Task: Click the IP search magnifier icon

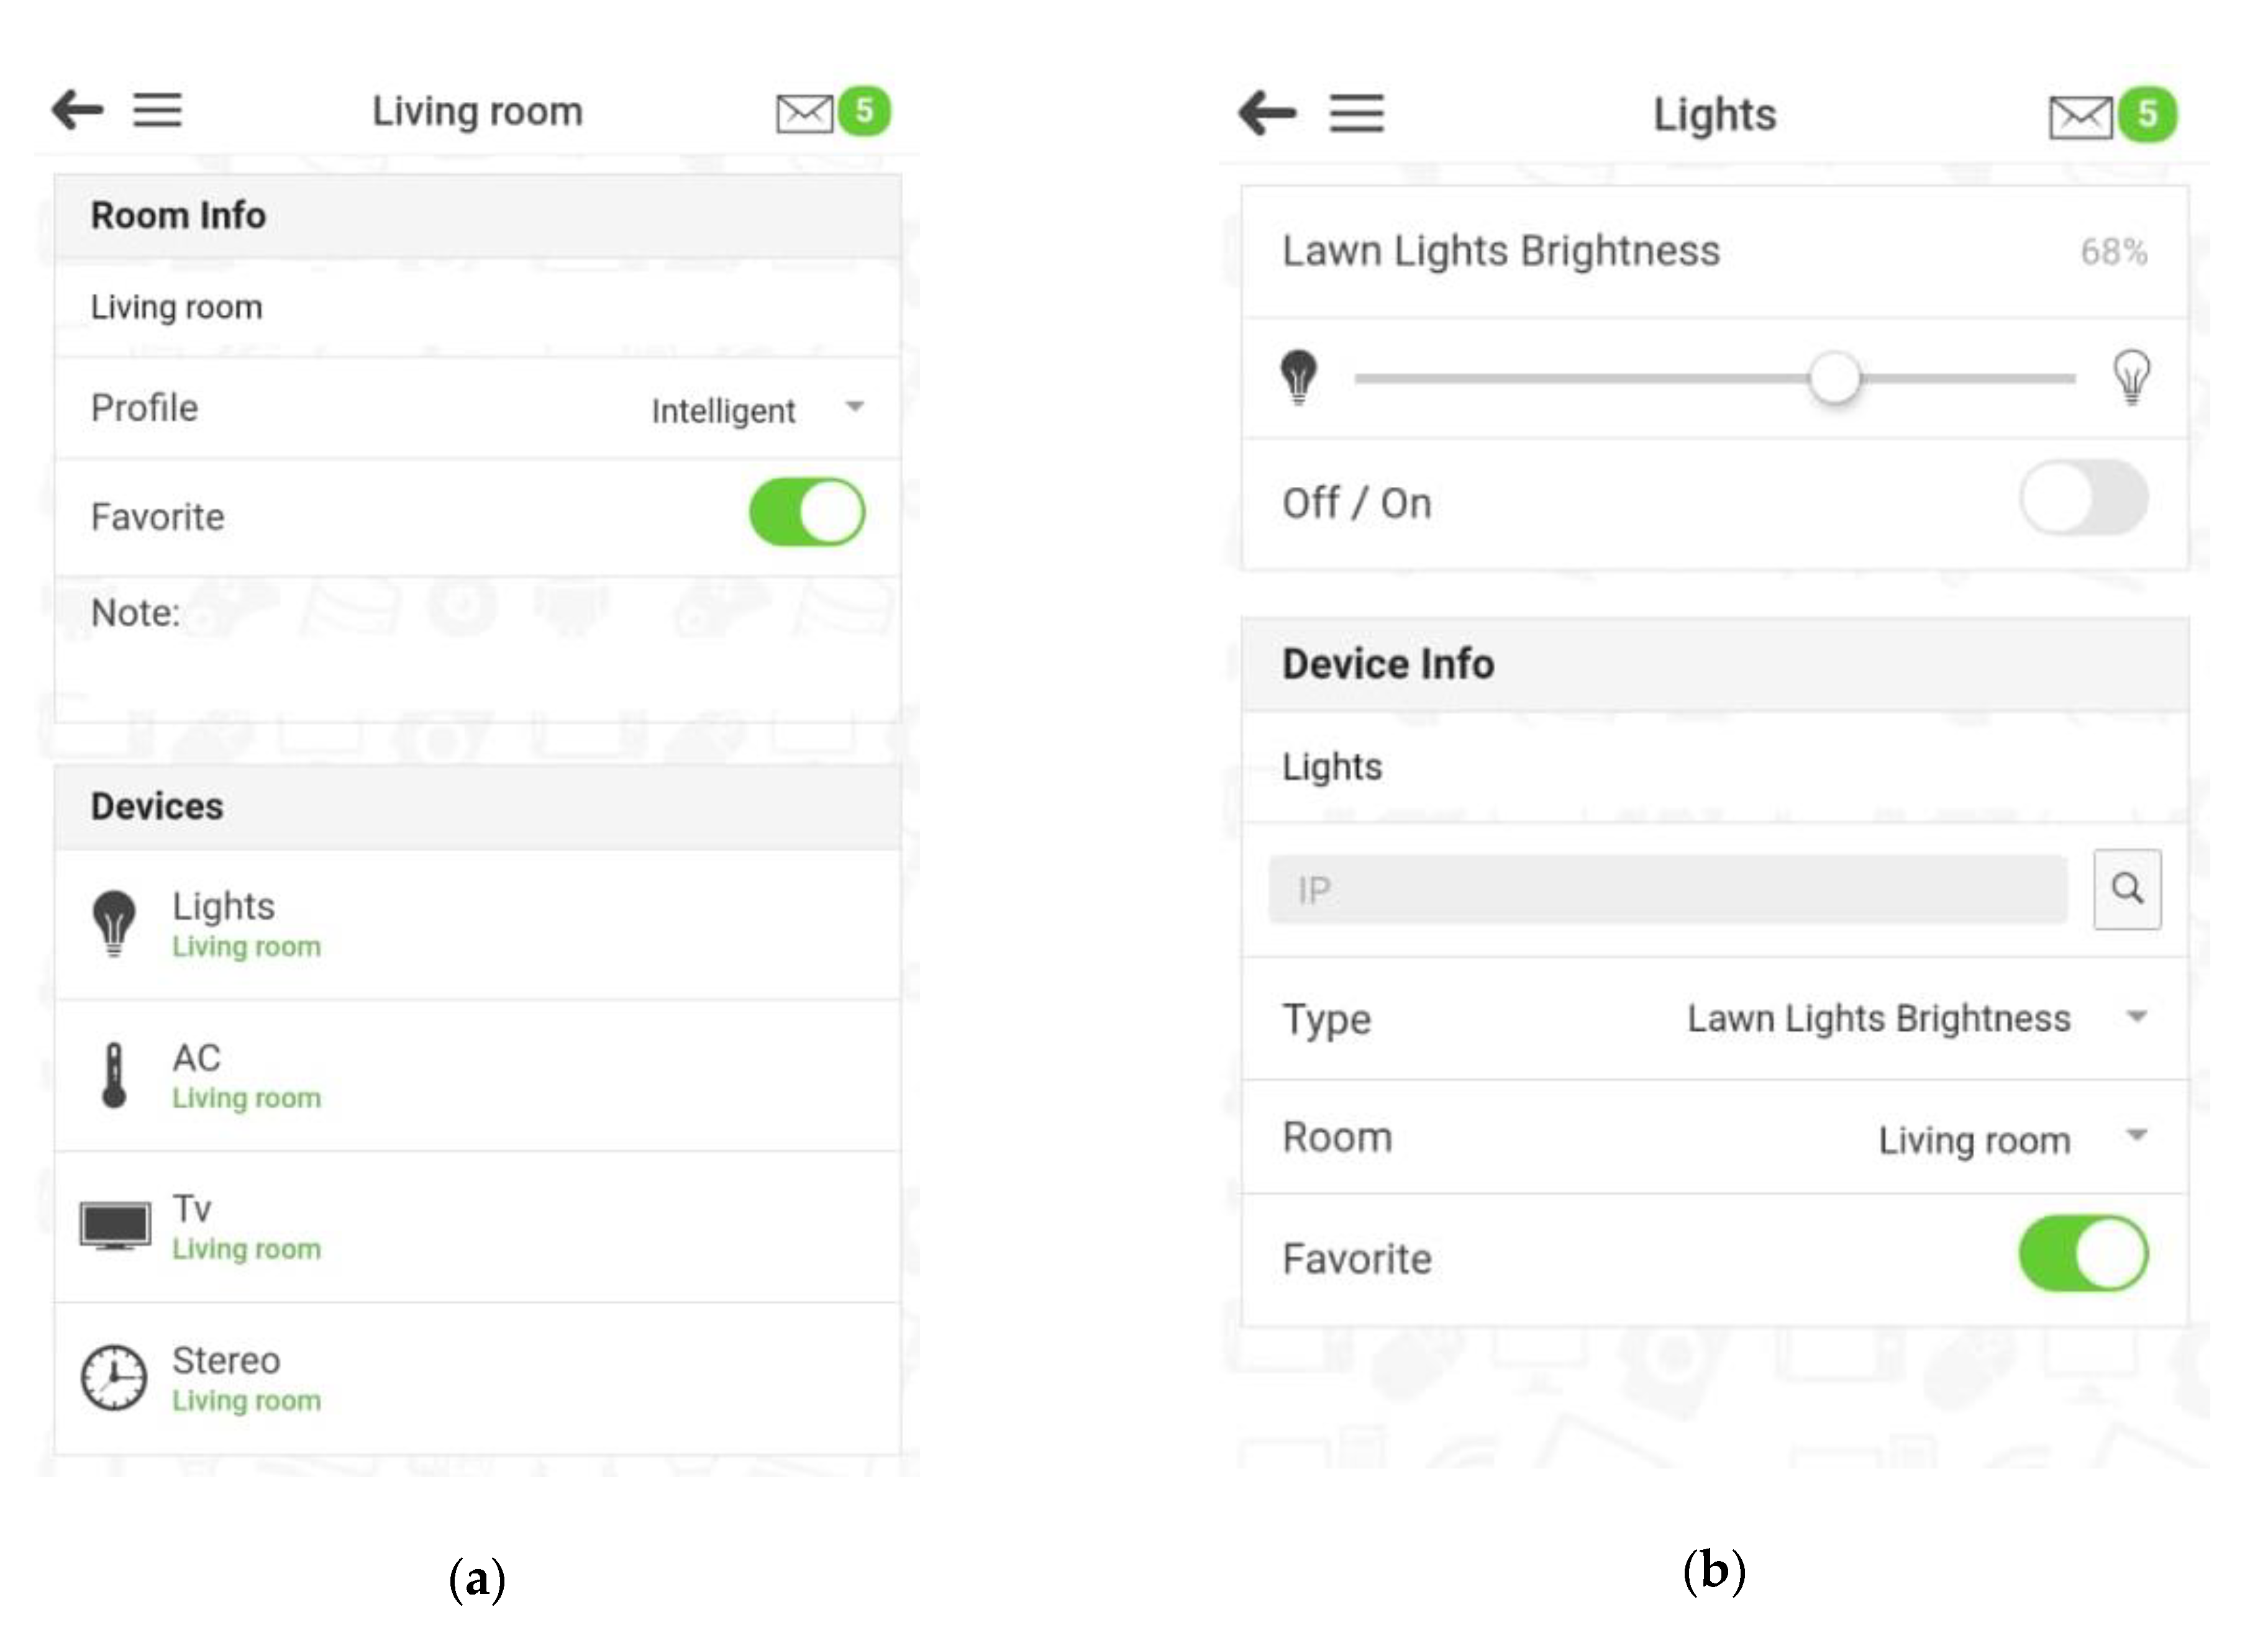Action: (x=2126, y=889)
